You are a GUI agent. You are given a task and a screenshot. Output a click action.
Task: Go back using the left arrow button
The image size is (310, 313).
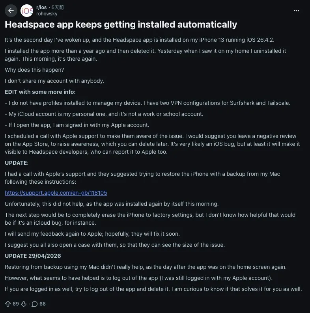[x=11, y=11]
